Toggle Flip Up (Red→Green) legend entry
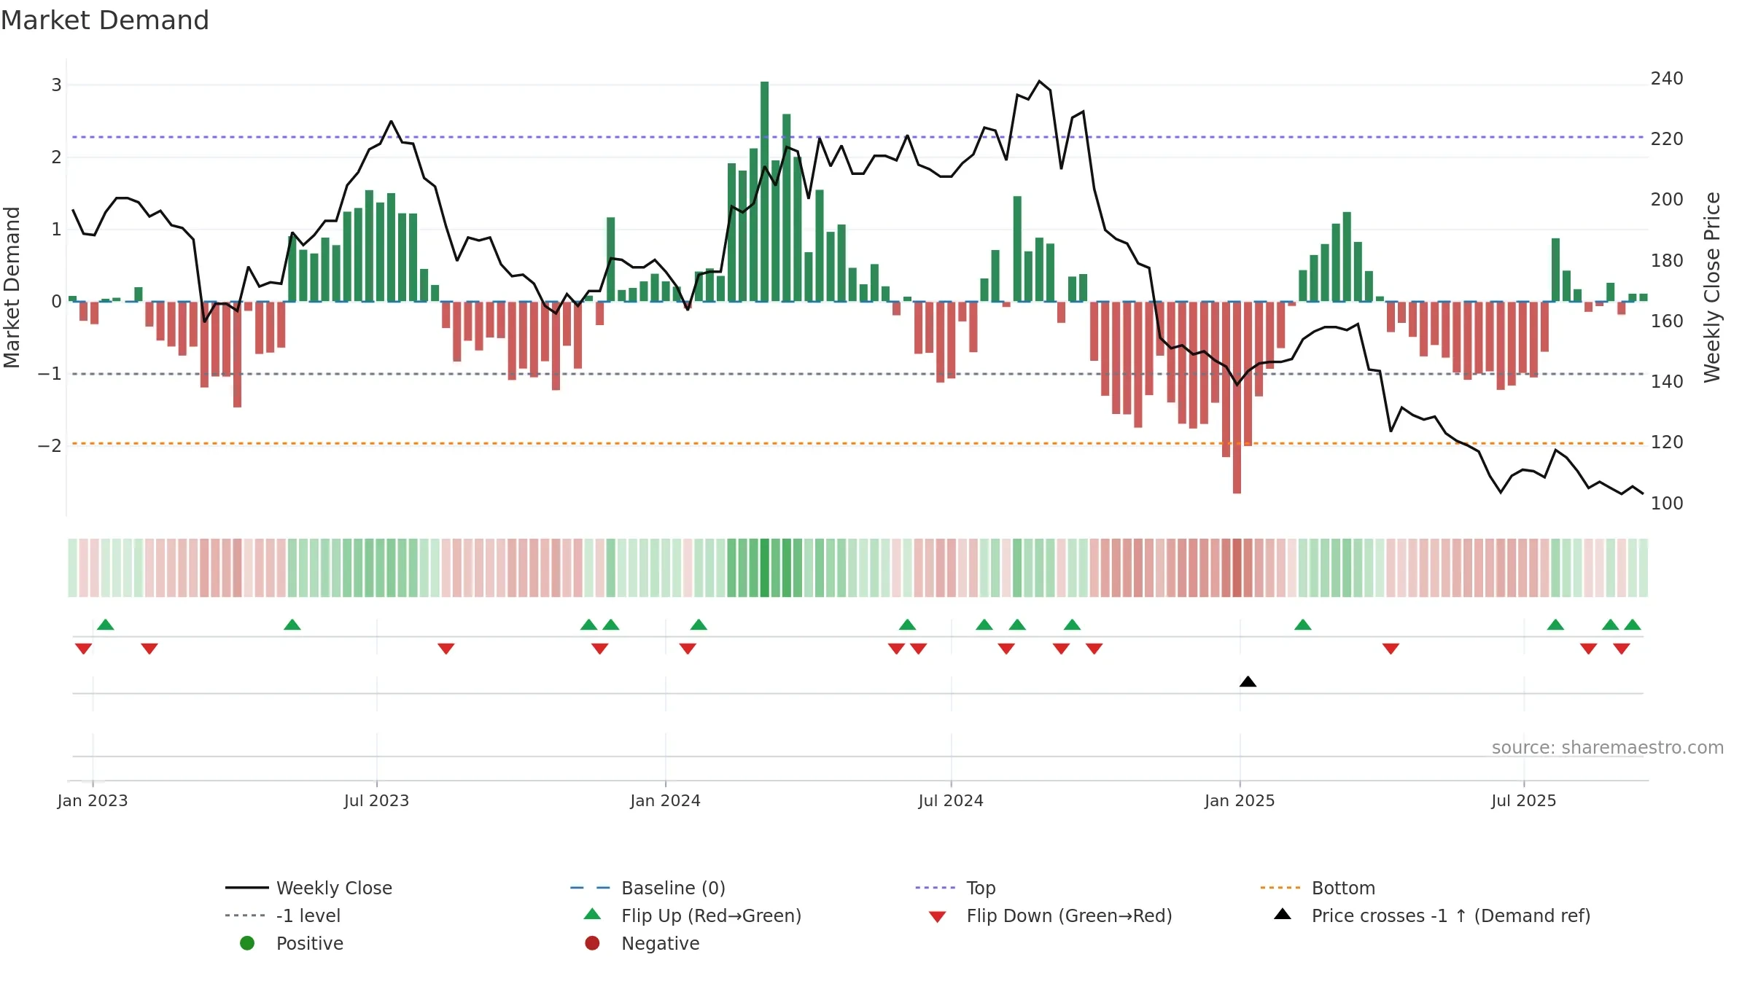The width and height of the screenshot is (1750, 984). [693, 915]
